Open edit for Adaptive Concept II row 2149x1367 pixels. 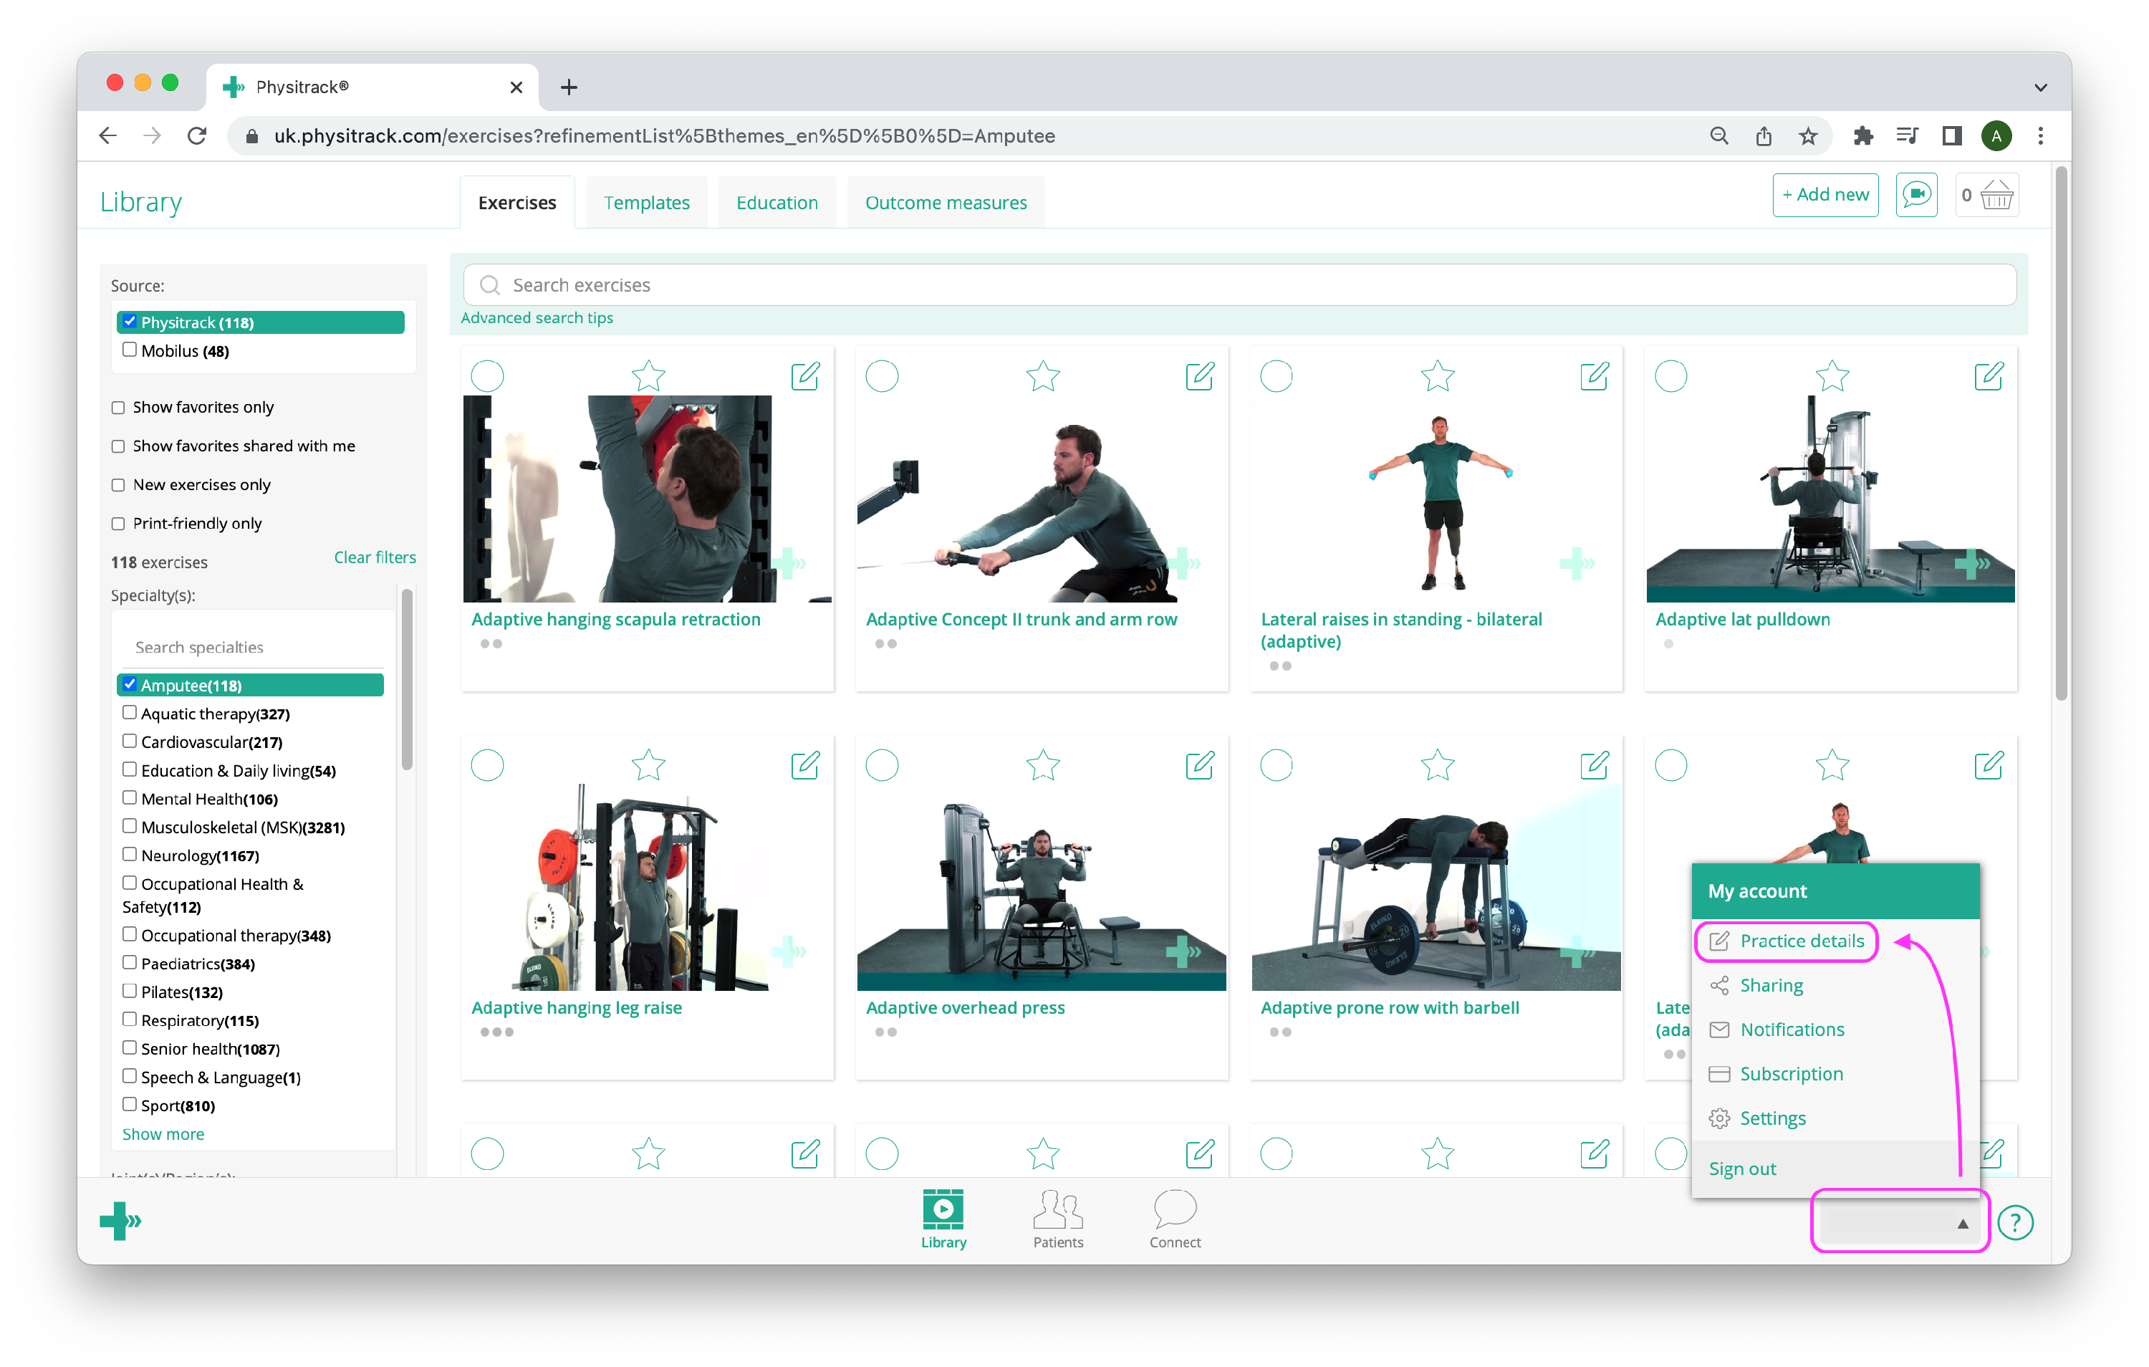[1199, 376]
